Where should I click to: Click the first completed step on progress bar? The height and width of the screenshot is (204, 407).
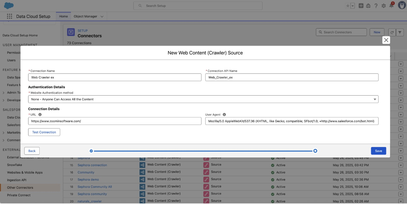pyautogui.click(x=91, y=151)
